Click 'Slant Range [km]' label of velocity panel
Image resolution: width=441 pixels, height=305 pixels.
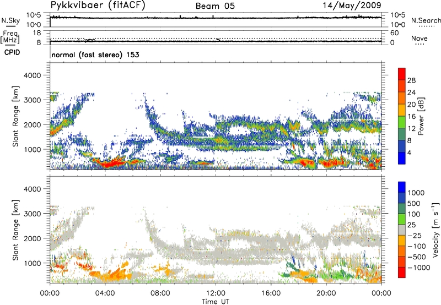15,230
